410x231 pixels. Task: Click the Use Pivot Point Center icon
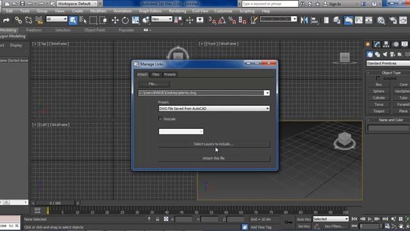[x=178, y=20]
